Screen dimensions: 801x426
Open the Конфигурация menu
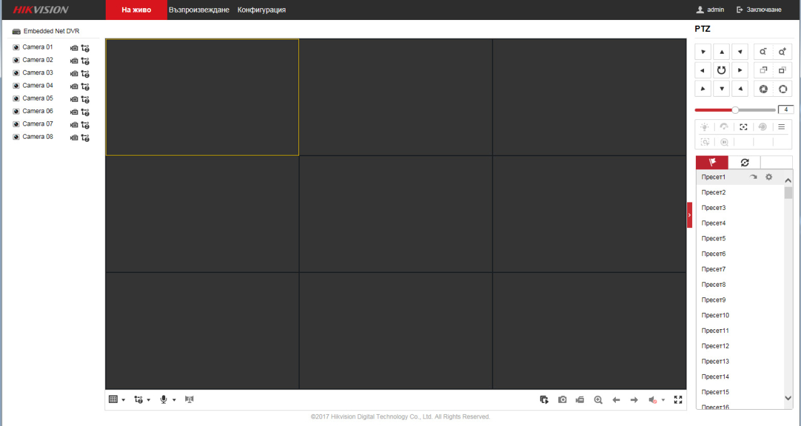(x=262, y=10)
